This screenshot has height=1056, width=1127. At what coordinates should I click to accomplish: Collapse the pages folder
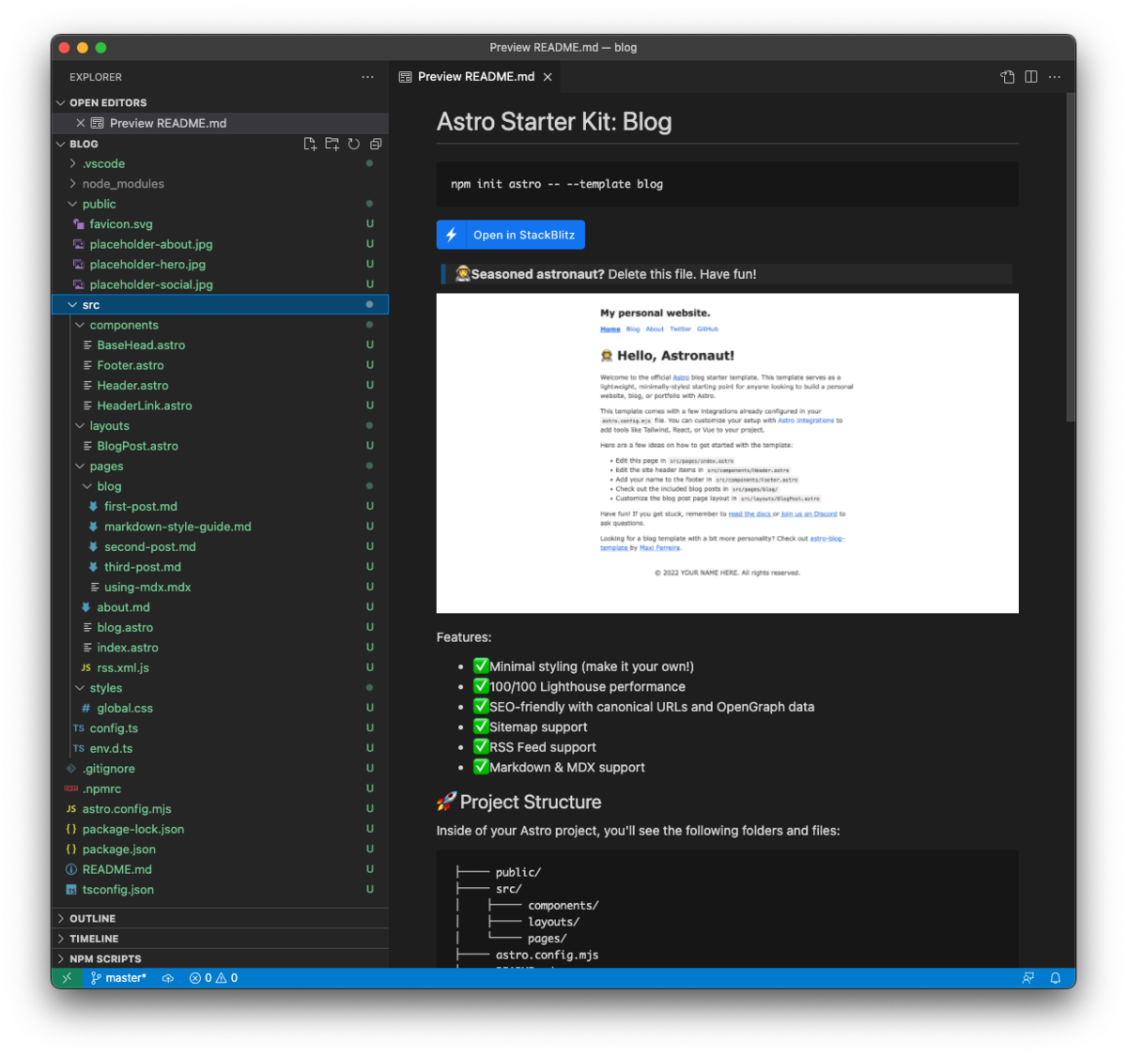pos(220,467)
